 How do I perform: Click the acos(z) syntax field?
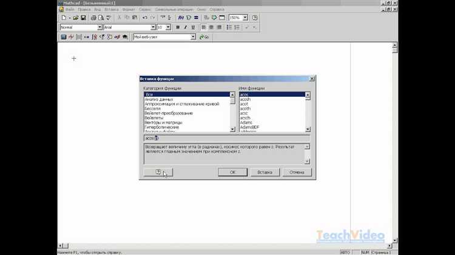pos(227,138)
